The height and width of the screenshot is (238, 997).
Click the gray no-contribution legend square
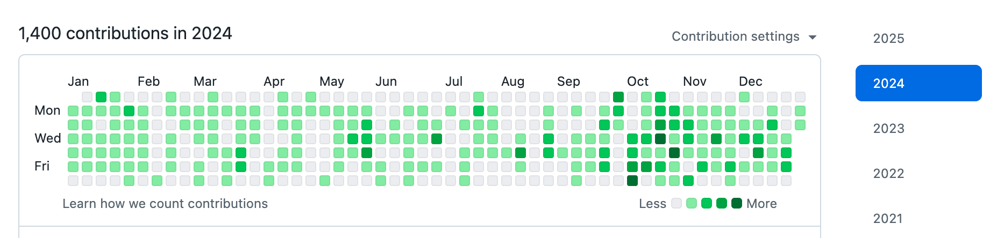click(x=676, y=203)
